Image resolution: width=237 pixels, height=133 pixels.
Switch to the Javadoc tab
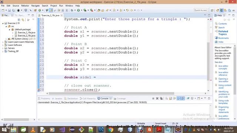coord(57,99)
